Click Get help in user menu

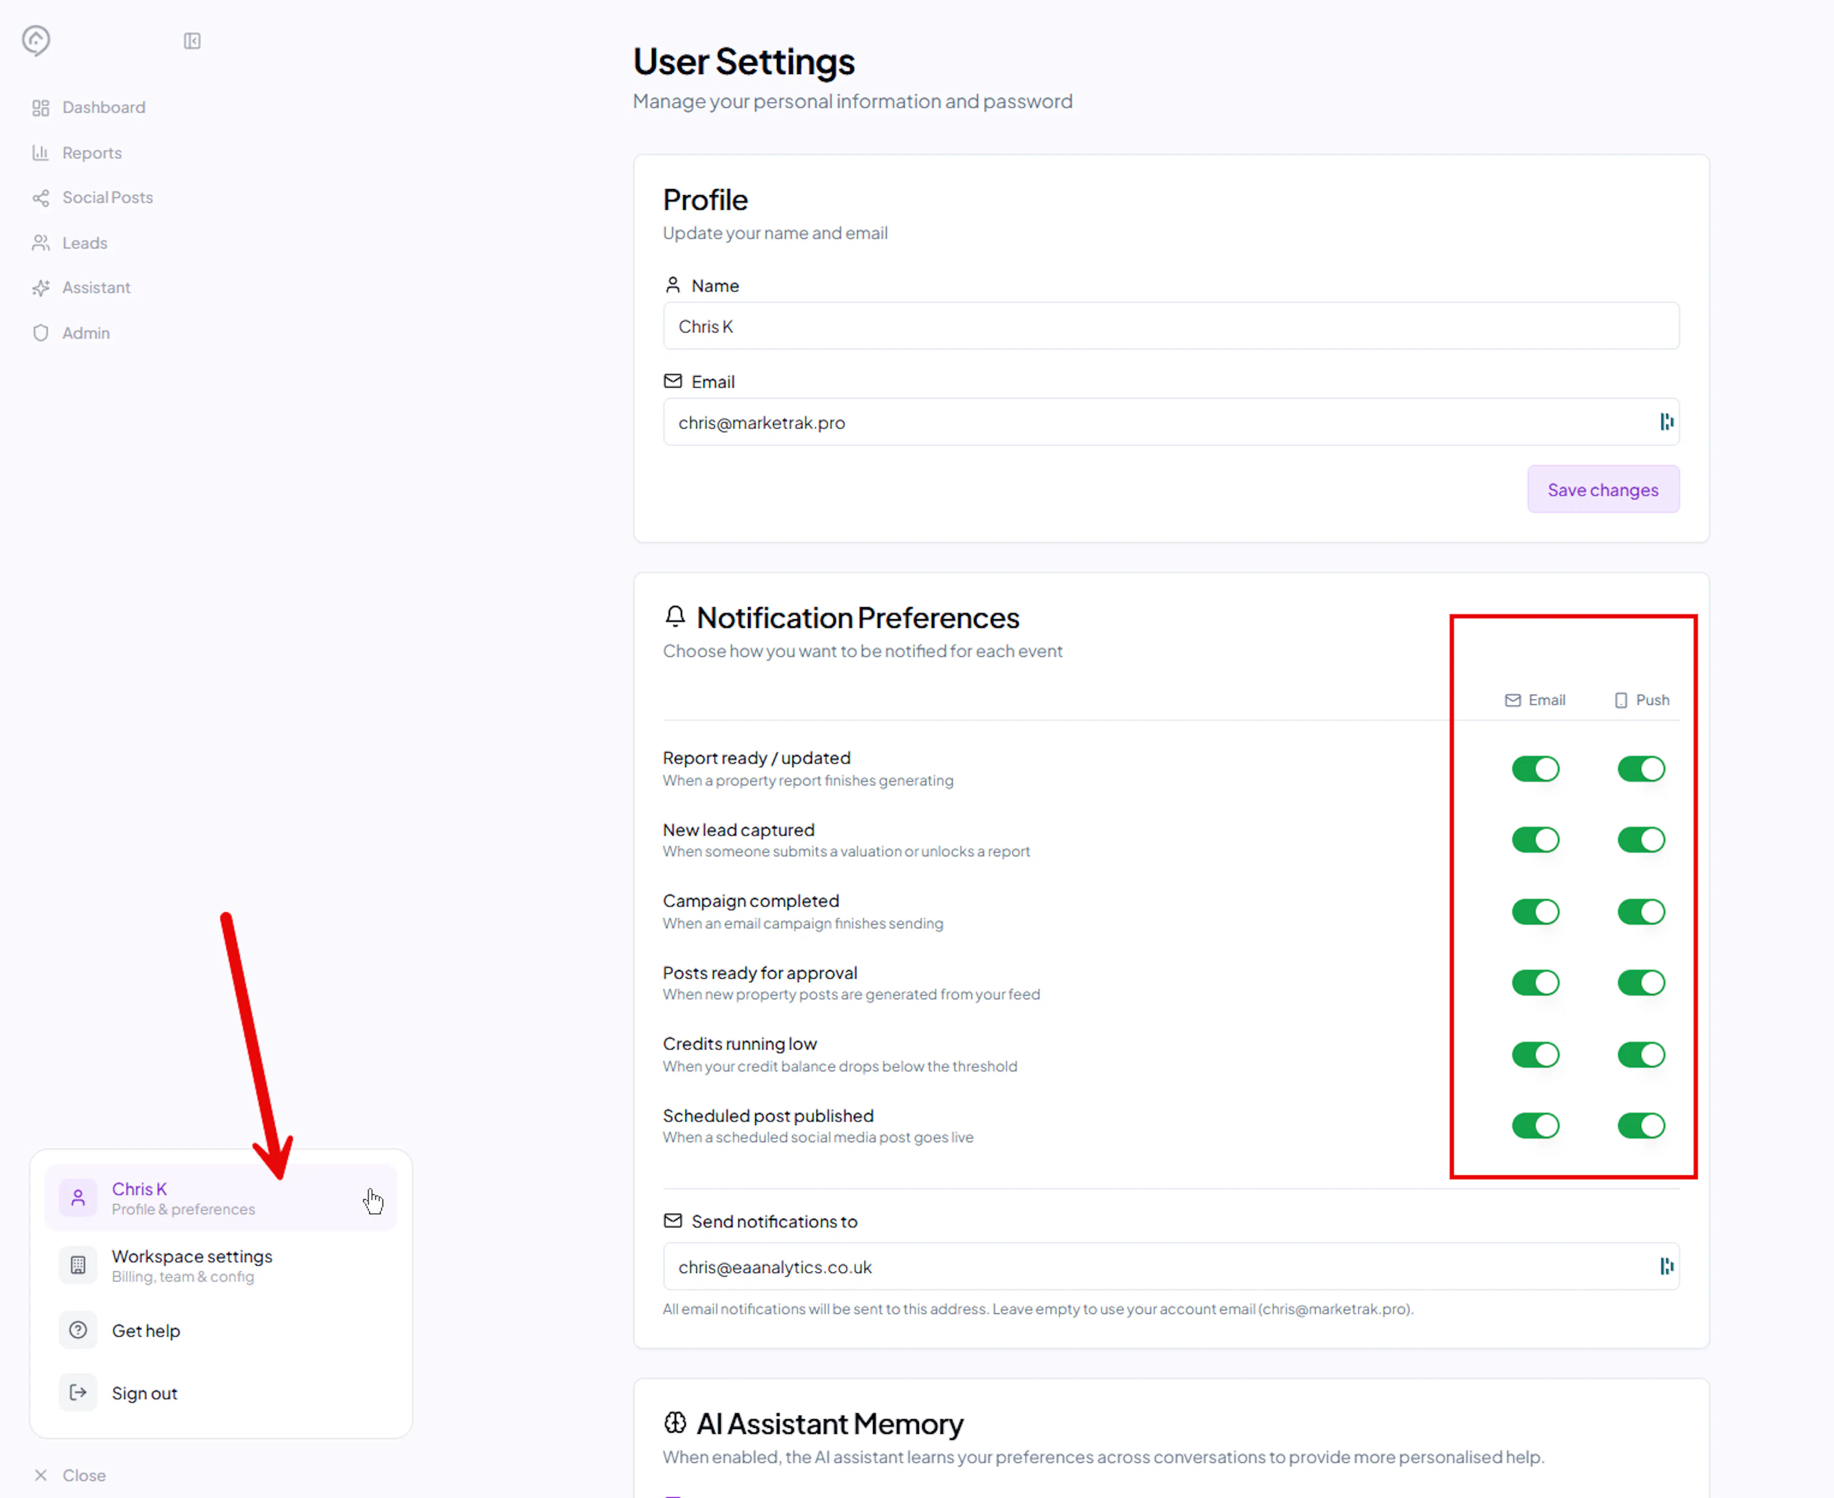(146, 1330)
